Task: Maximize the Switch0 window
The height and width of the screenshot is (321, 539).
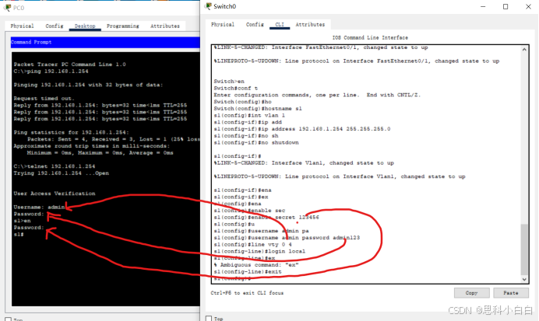Action: (506, 6)
